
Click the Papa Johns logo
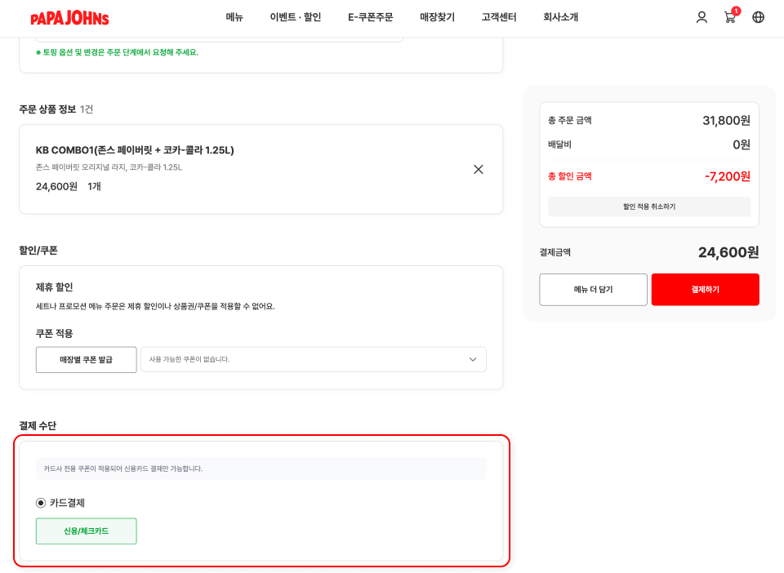(x=69, y=18)
